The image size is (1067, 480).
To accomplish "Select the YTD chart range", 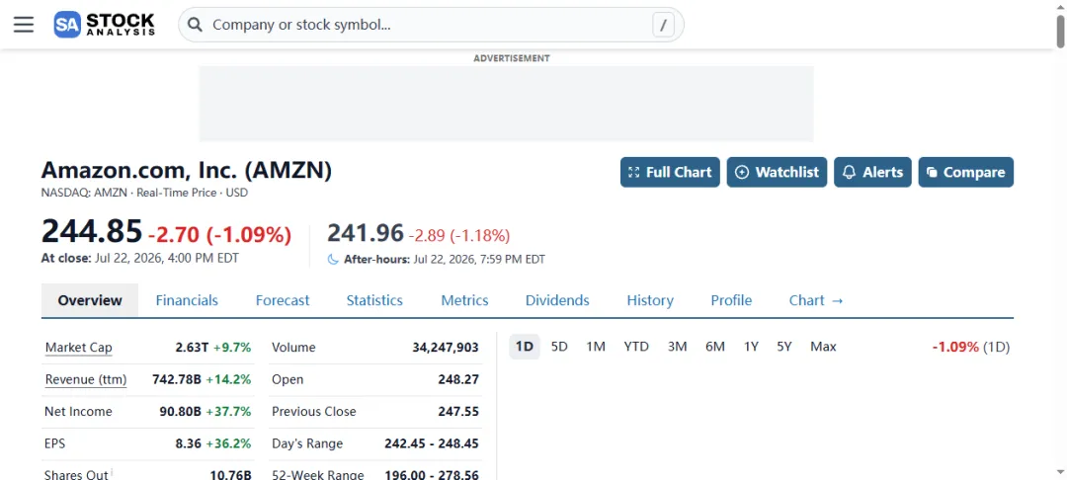I will [636, 347].
